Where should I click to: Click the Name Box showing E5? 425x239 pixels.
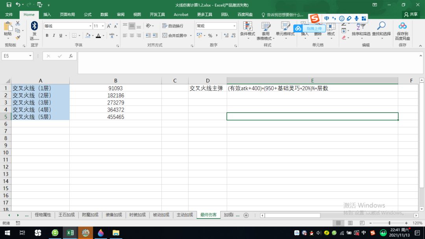15,56
